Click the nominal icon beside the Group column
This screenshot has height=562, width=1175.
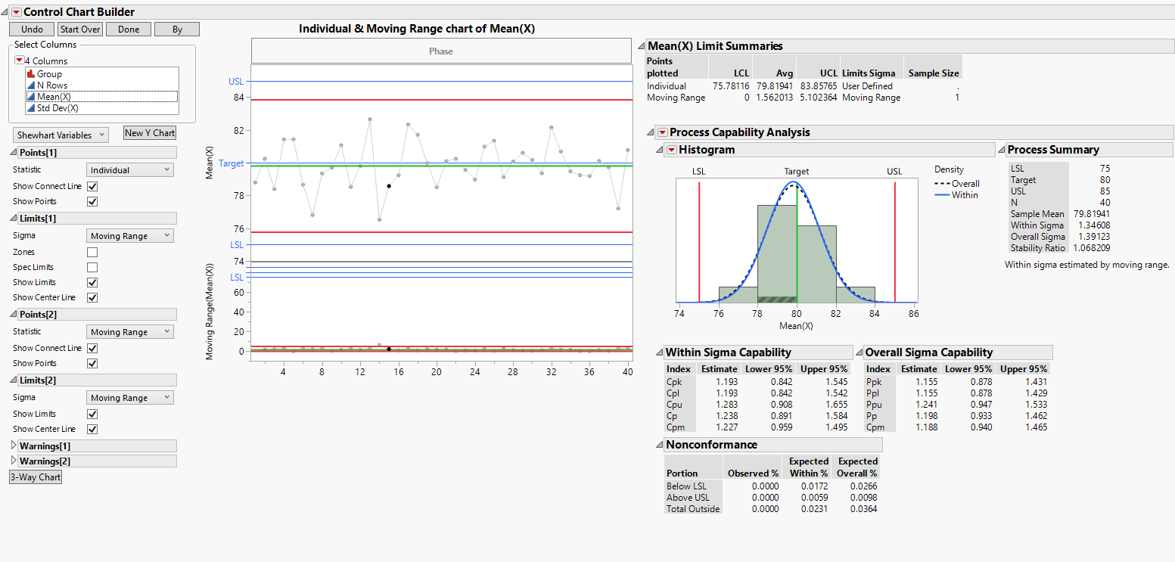[31, 74]
